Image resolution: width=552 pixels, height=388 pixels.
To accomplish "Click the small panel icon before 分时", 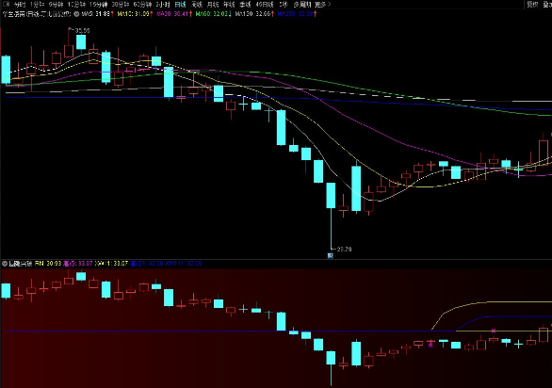I will point(7,4).
